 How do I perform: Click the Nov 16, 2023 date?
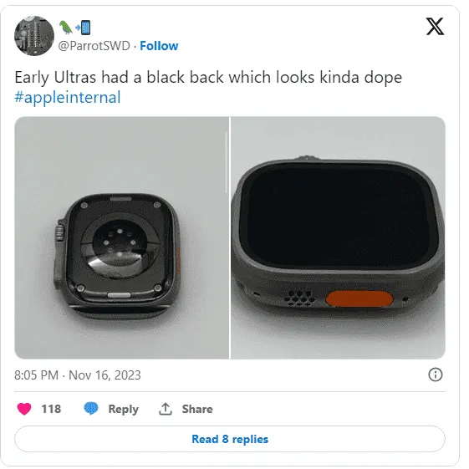[x=105, y=375]
